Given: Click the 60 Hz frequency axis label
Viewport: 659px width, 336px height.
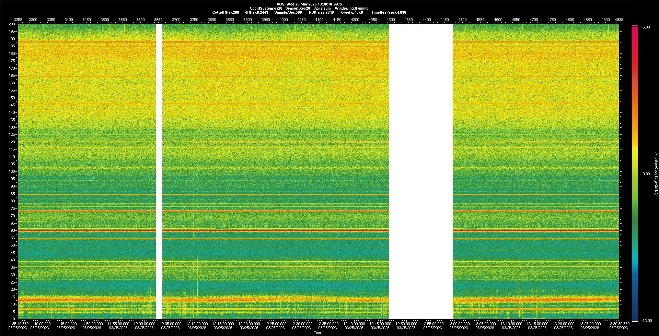Looking at the screenshot, I should (12, 230).
